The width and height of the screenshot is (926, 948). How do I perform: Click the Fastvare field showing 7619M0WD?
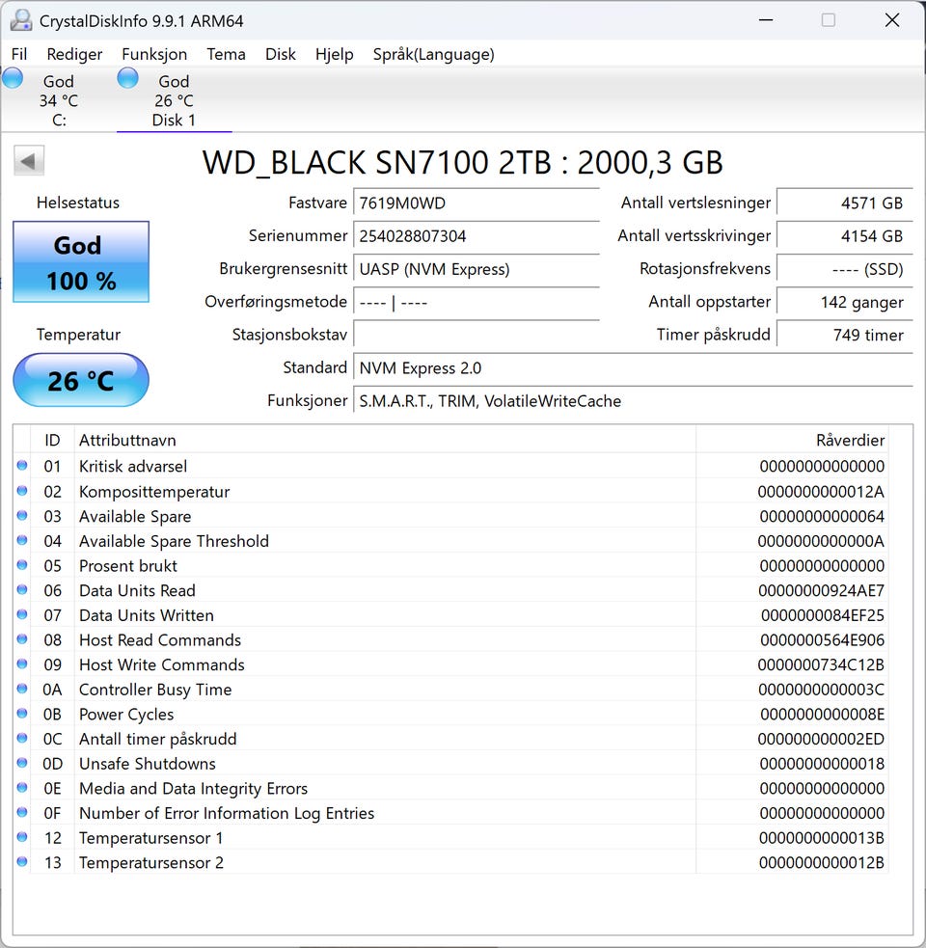477,203
